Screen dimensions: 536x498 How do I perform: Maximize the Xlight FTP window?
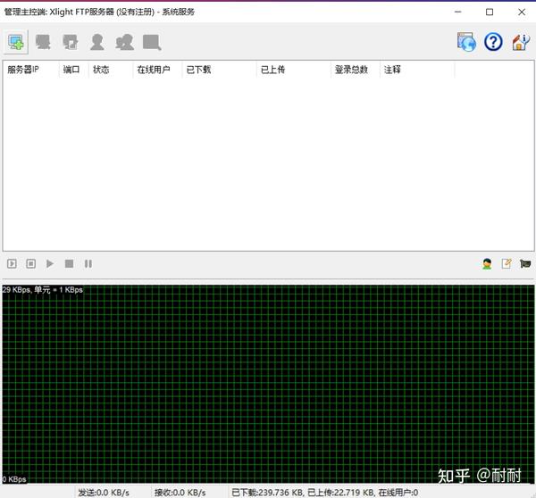490,12
